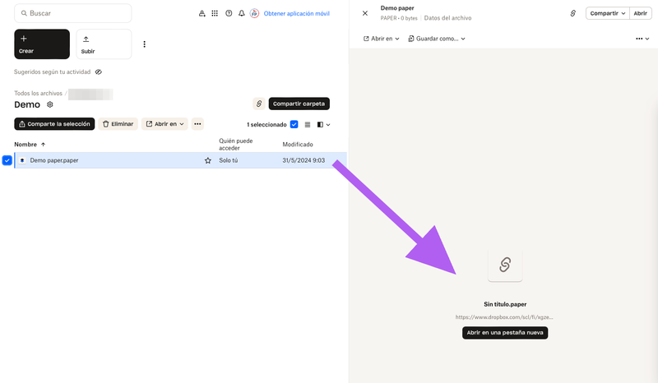Viewport: 658px width, 383px height.
Task: Click the Eliminar button
Action: tap(118, 124)
